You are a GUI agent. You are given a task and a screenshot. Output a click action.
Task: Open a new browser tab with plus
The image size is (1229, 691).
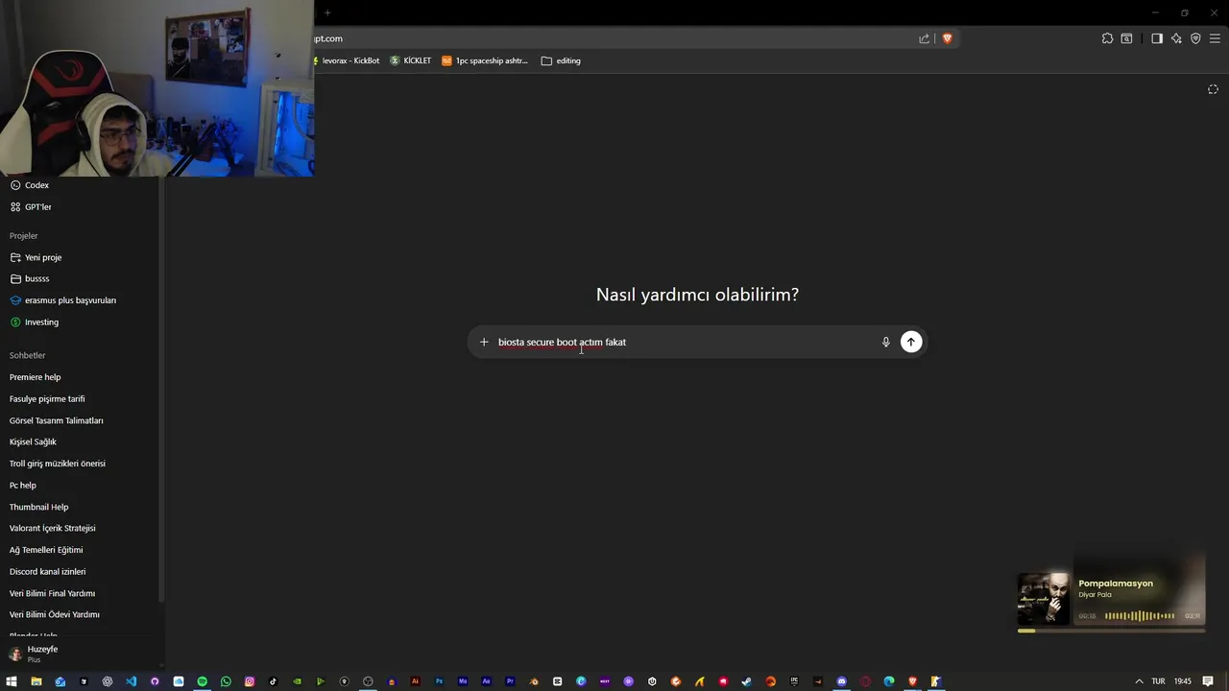tap(326, 12)
